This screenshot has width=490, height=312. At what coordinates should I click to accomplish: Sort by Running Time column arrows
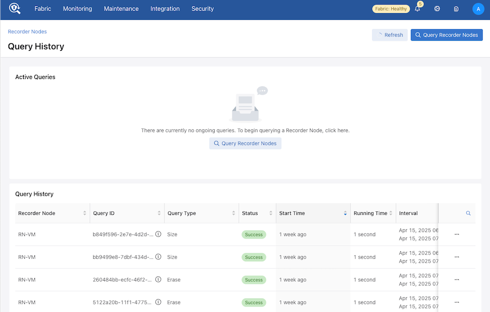(391, 213)
